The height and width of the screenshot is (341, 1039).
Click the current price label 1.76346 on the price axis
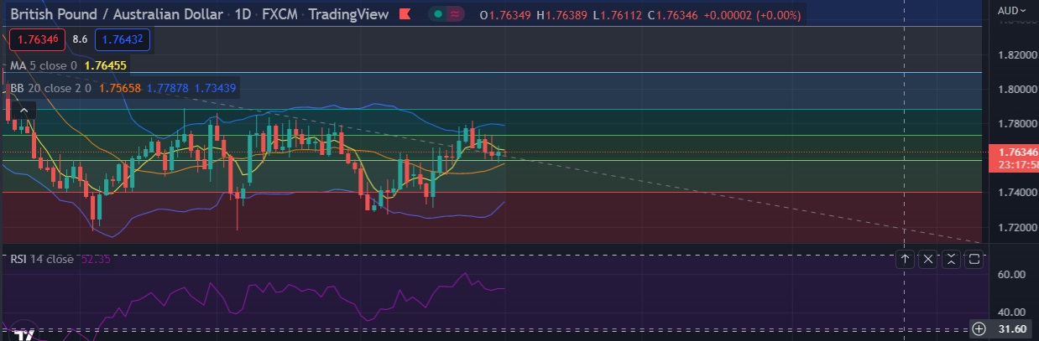pyautogui.click(x=1014, y=152)
